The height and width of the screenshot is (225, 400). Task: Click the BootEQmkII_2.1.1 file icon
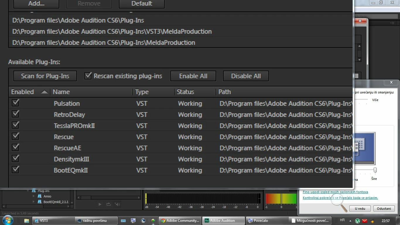click(x=40, y=202)
